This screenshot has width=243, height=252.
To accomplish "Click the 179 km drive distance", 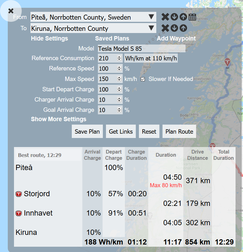I will [198, 203].
